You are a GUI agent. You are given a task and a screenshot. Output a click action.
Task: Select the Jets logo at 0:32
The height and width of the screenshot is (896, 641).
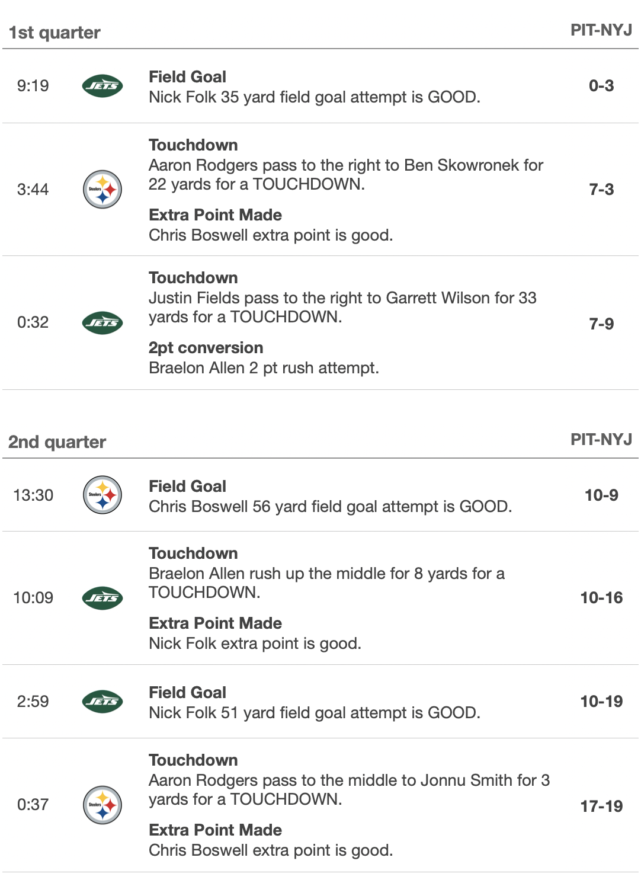pos(102,323)
